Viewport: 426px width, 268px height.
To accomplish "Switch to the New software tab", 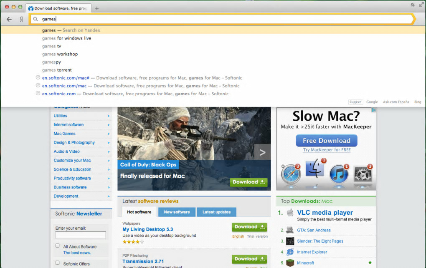I will 177,212.
